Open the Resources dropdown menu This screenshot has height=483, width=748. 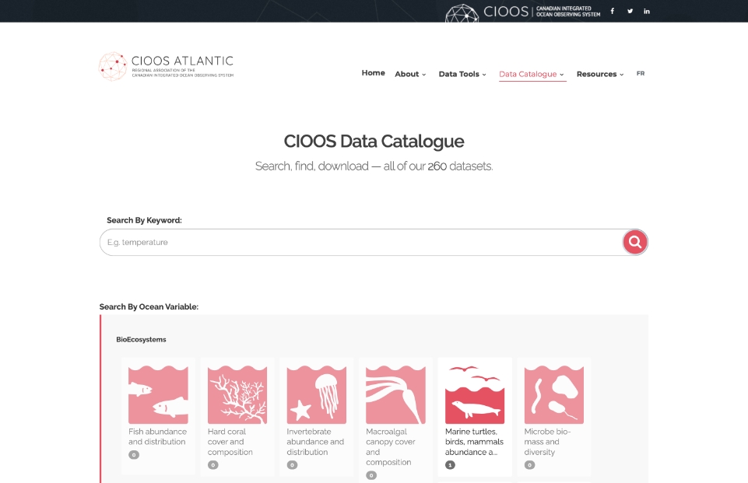click(x=599, y=74)
